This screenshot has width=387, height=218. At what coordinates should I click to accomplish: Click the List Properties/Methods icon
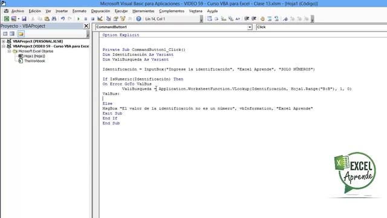coord(209,19)
